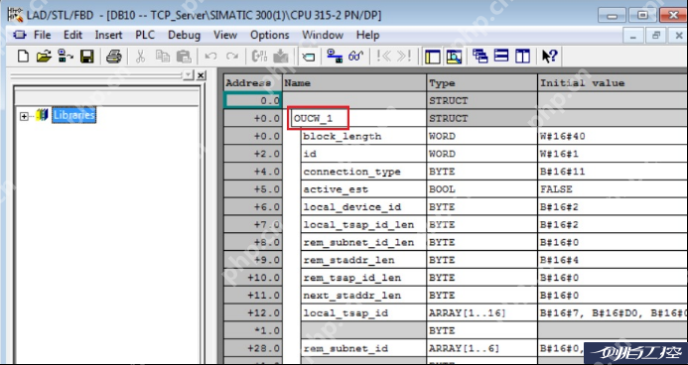Screen dimensions: 688x365
Task: Select the local_device_id name cell
Action: tap(363, 207)
